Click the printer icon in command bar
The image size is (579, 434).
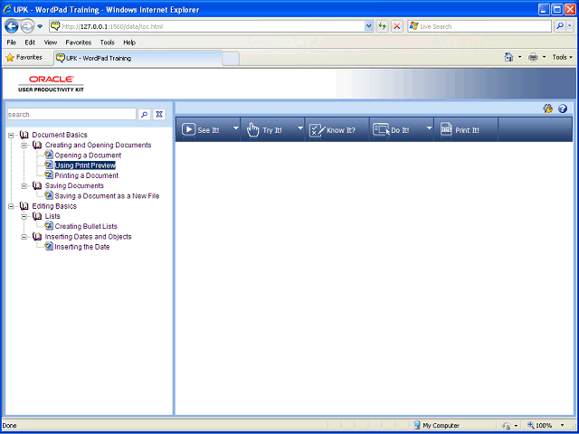coord(533,57)
